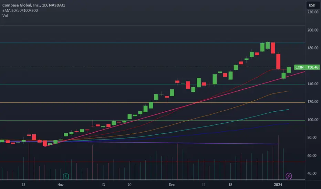The width and height of the screenshot is (321, 189).
Task: Click the '2024' date axis label
Action: [278, 185]
